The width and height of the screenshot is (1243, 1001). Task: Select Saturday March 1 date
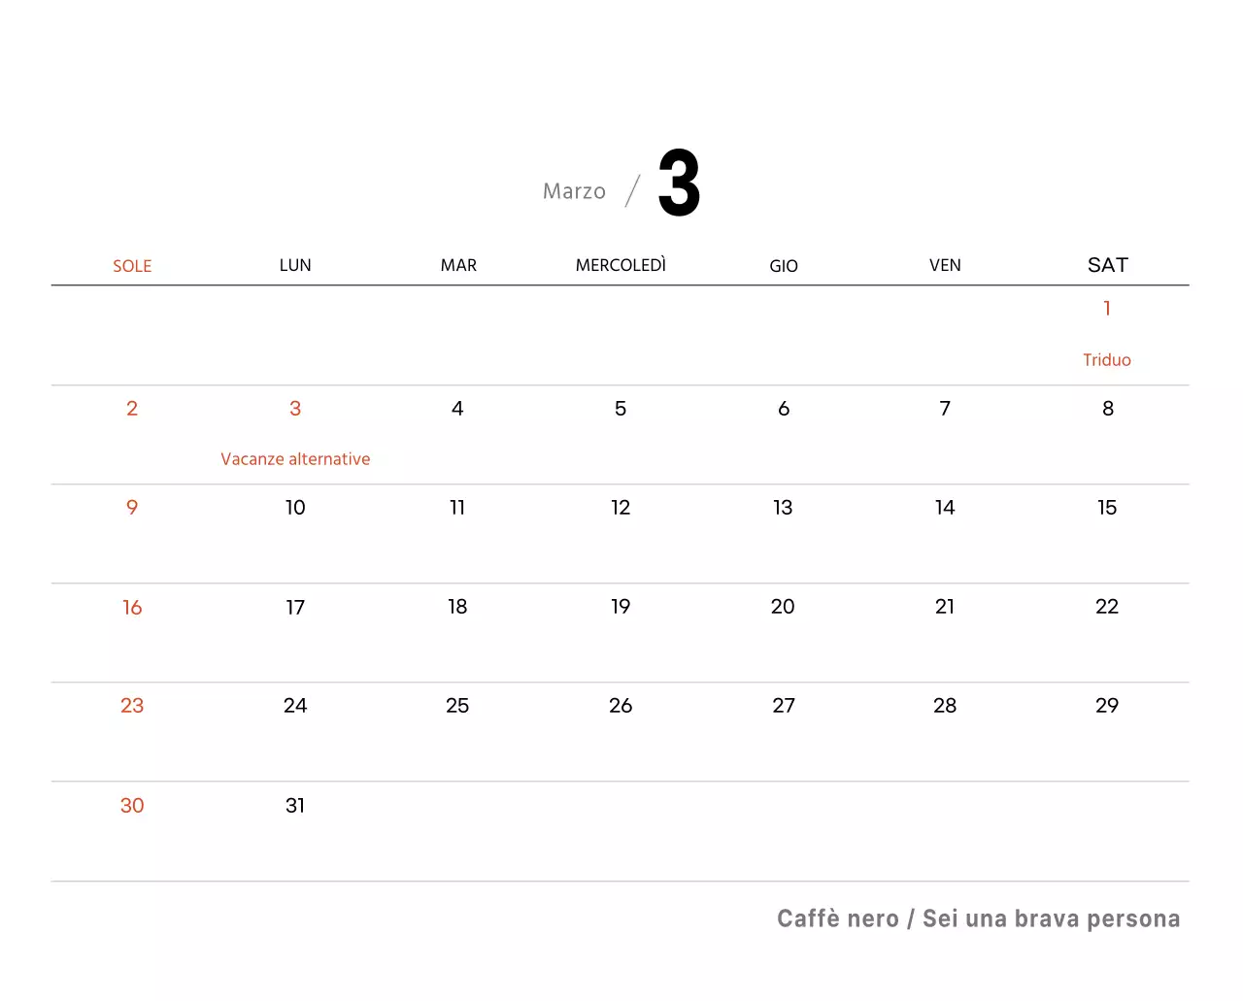point(1107,309)
